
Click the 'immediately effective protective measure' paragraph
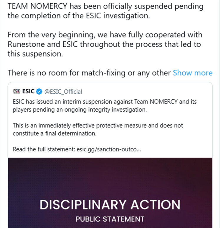point(98,129)
